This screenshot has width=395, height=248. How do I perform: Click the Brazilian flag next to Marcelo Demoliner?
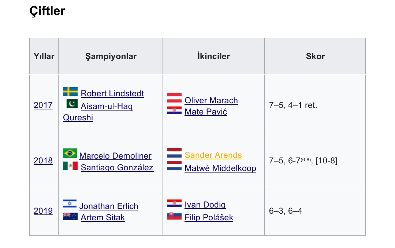coord(70,153)
